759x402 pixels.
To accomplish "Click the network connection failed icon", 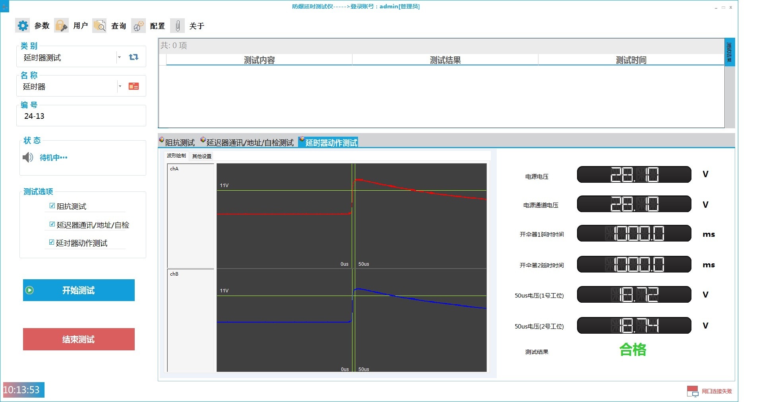I will pos(693,391).
